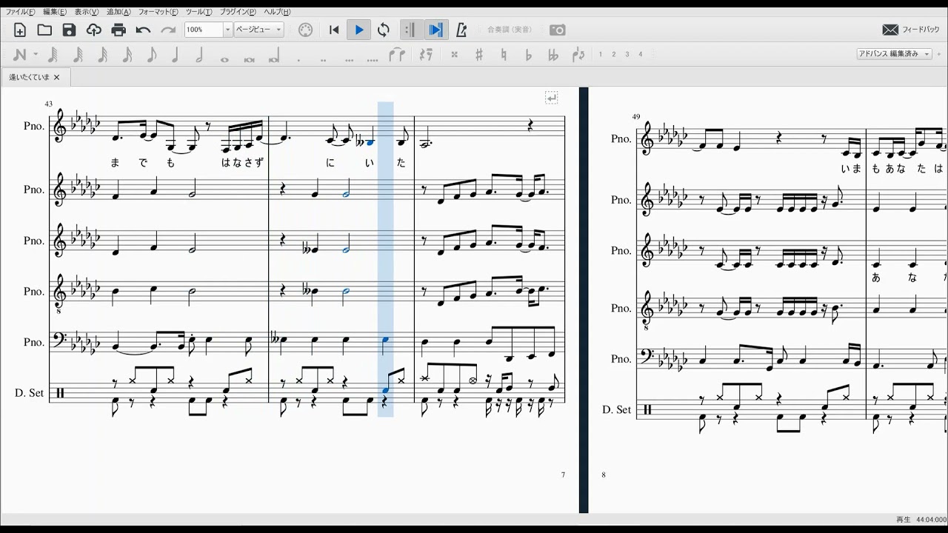Toggle loop playback icon
Image resolution: width=948 pixels, height=533 pixels.
pyautogui.click(x=384, y=30)
